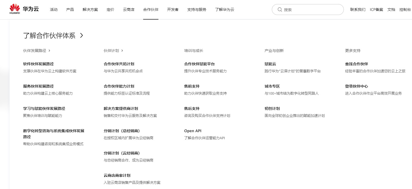412x189 pixels.
Task: Click text 助力伙伴快速获取业务支持
Action: [206, 93]
